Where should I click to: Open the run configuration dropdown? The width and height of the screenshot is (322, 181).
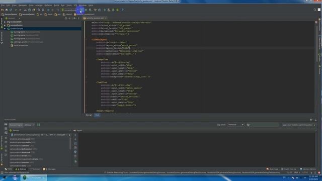(x=70, y=10)
